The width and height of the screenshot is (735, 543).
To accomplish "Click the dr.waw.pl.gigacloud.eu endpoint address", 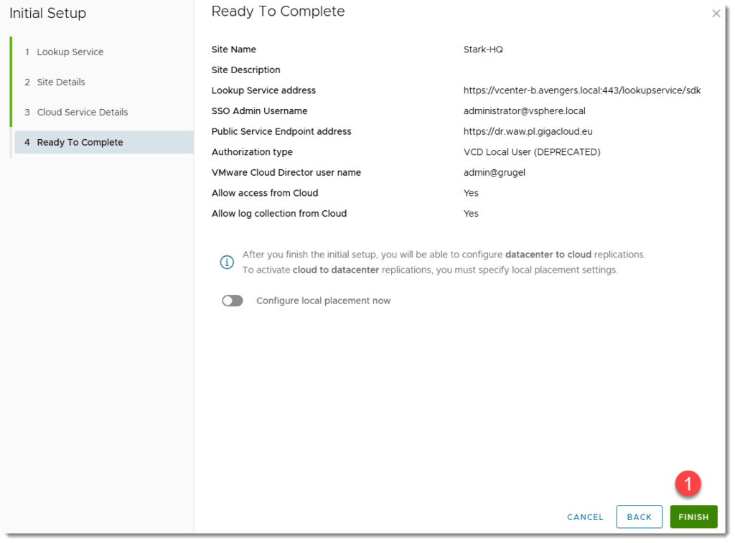I will (x=528, y=132).
